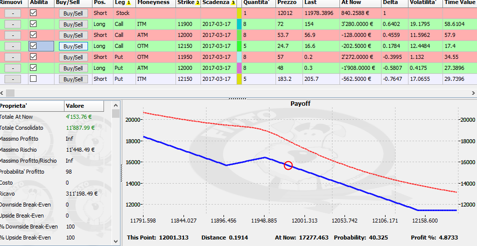This screenshot has width=477, height=246.
Task: Click the red circle marker on payoff curve
Action: point(288,166)
